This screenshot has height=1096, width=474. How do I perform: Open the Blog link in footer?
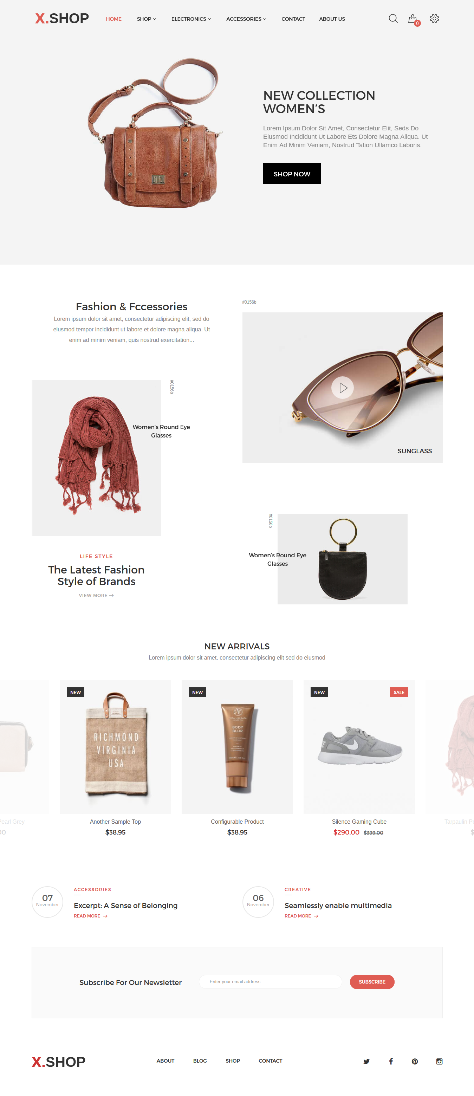(x=200, y=1061)
